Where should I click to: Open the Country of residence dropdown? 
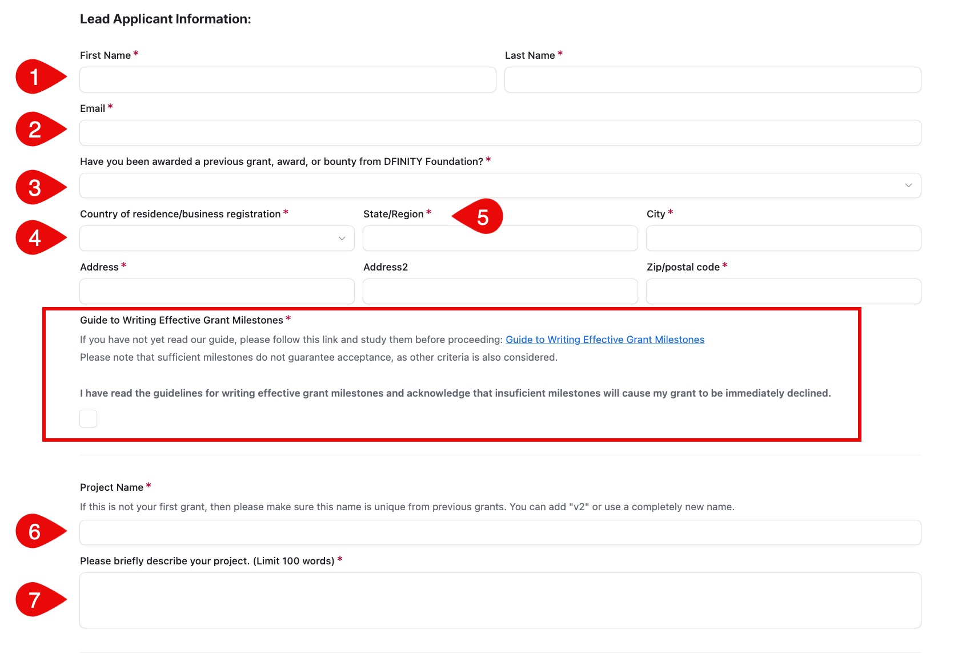pyautogui.click(x=217, y=239)
